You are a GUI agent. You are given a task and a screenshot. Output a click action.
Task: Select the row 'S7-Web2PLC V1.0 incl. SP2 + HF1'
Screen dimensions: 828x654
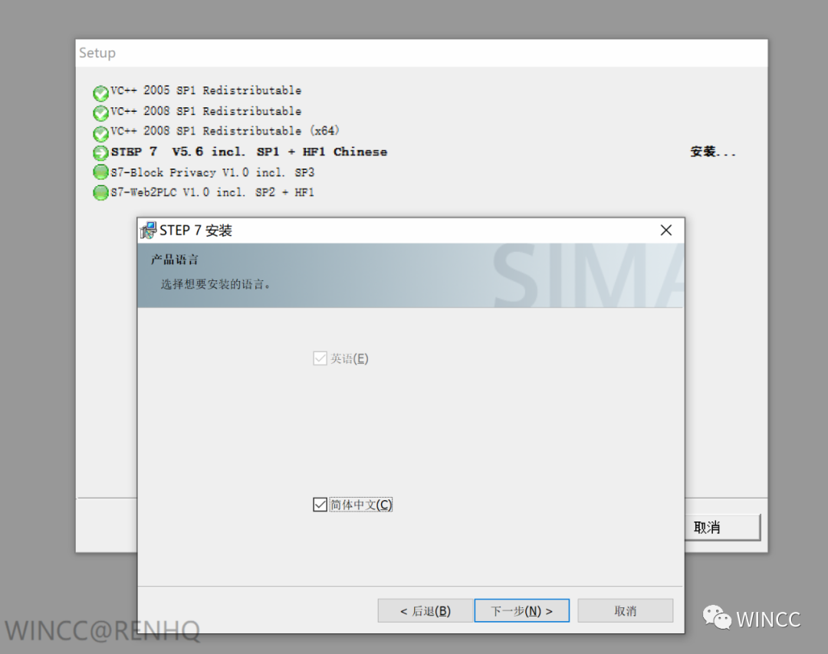click(212, 192)
